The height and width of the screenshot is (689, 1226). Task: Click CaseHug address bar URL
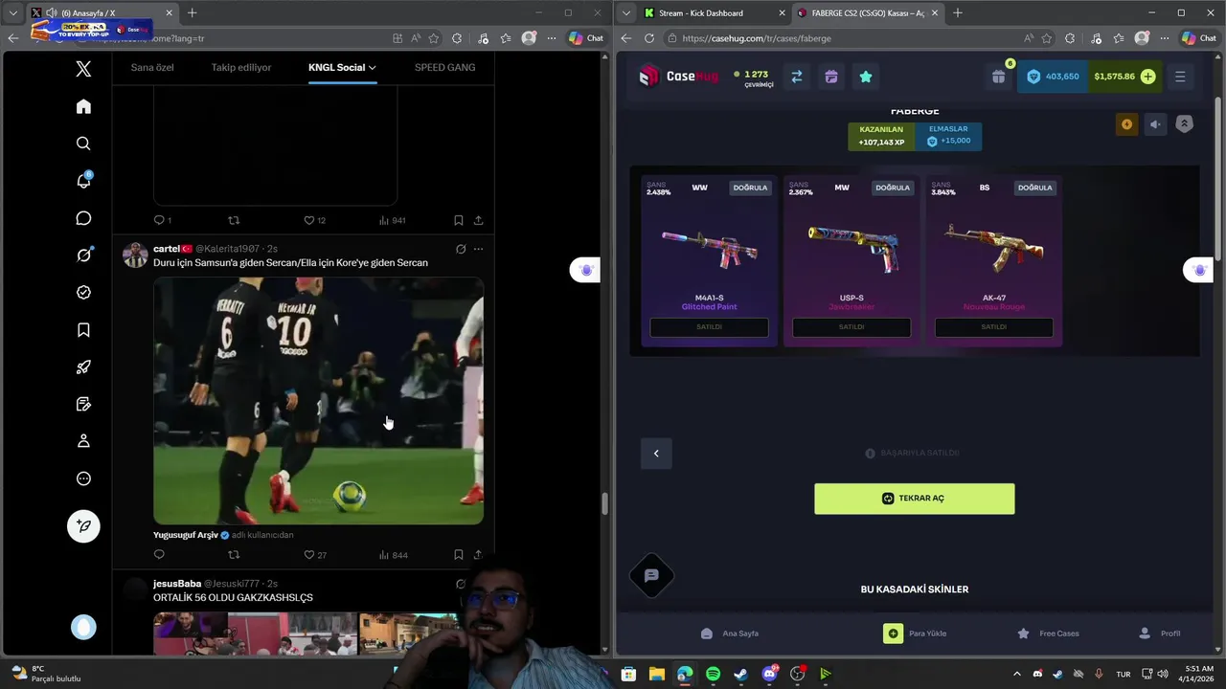tap(757, 38)
